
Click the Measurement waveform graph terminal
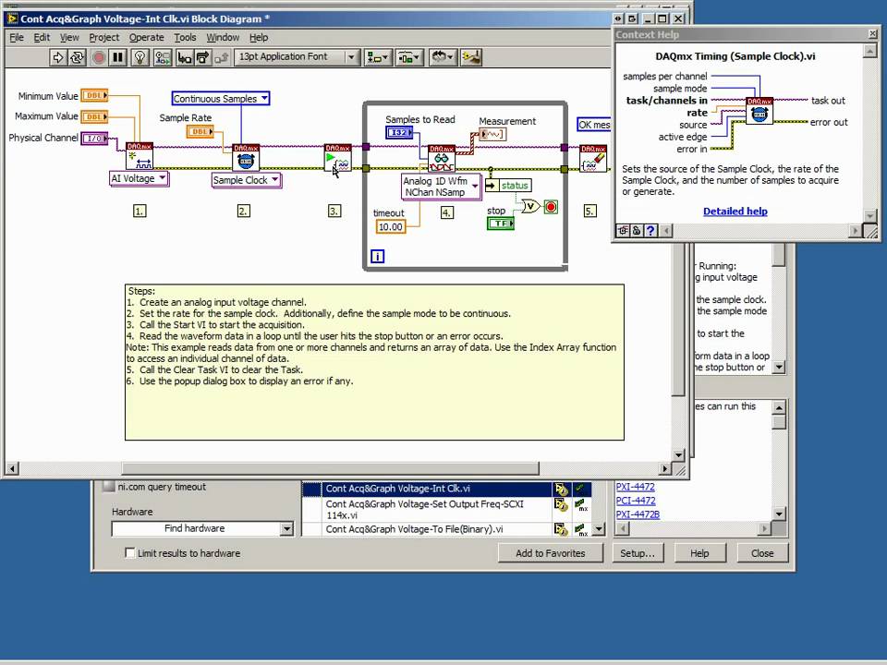click(492, 134)
